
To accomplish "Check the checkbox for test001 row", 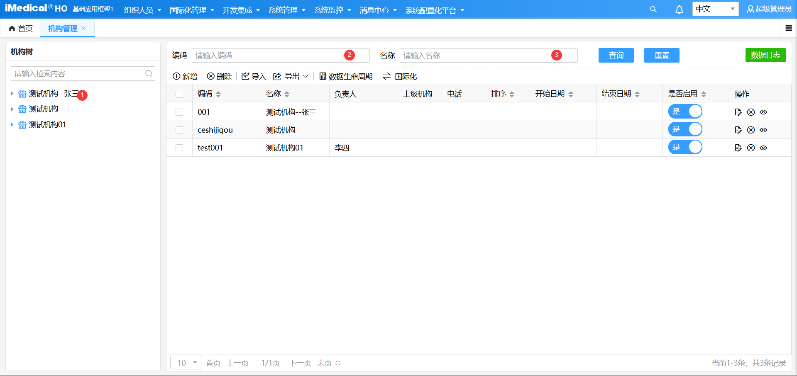I will [179, 148].
